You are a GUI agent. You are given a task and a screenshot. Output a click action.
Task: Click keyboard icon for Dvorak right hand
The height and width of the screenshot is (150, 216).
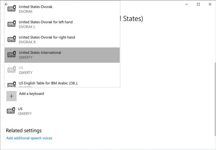click(12, 39)
